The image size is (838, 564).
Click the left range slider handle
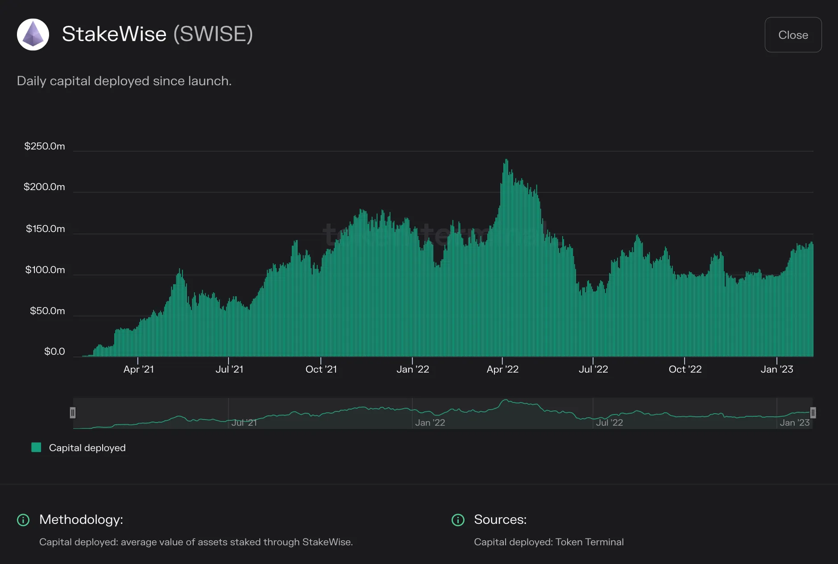tap(73, 413)
